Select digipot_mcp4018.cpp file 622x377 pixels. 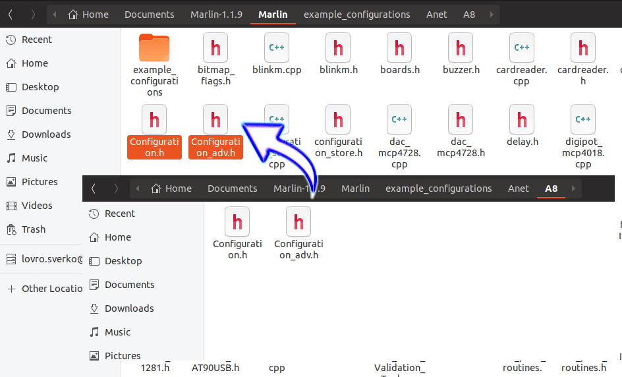pos(583,137)
